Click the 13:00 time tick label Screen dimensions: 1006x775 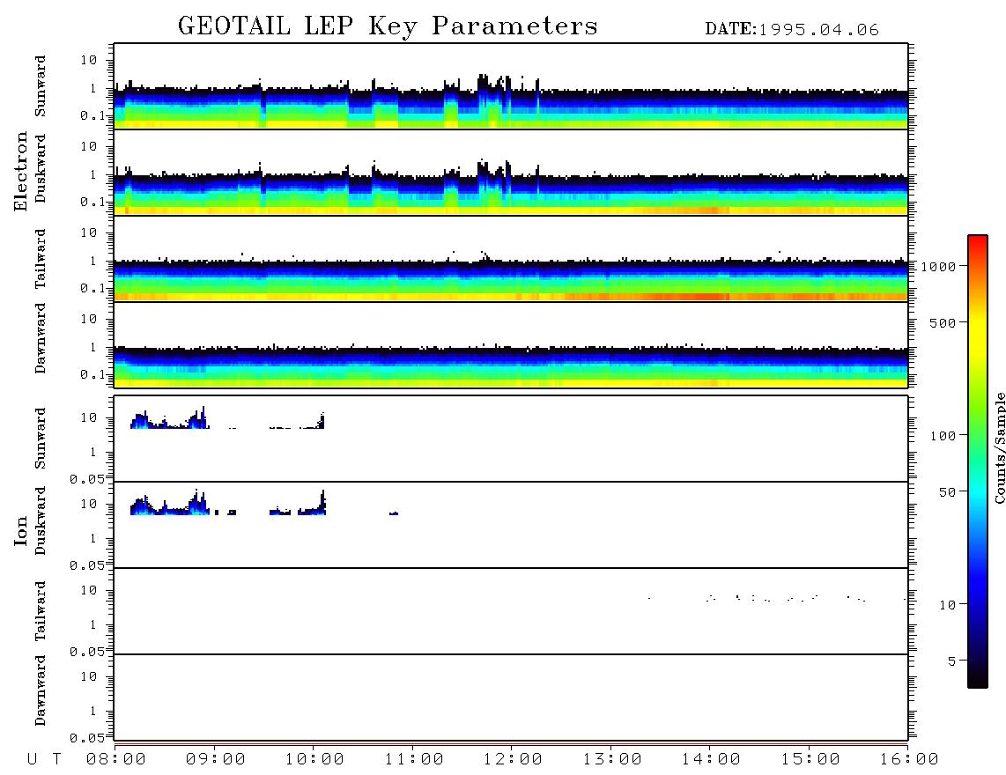coord(612,760)
